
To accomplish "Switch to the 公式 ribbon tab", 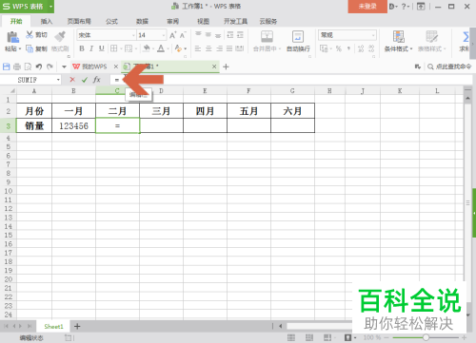I will coord(111,21).
